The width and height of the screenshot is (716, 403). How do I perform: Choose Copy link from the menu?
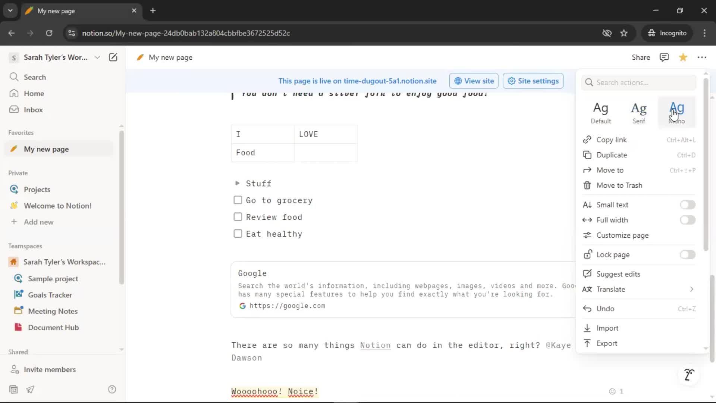pyautogui.click(x=639, y=140)
